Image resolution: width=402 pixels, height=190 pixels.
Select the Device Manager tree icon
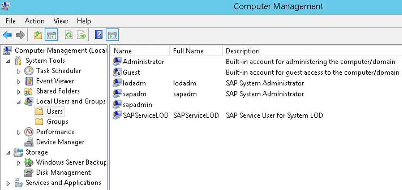[29, 142]
